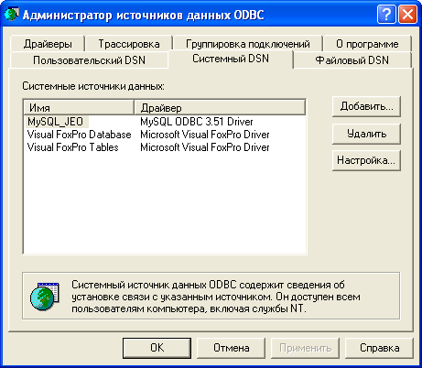Switch to the Драйверы tab
This screenshot has height=368, width=422.
[48, 44]
